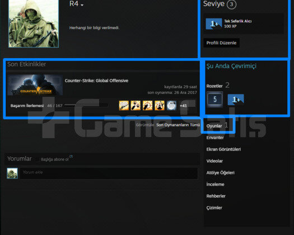Open the Rozetler badges link

(x=214, y=86)
